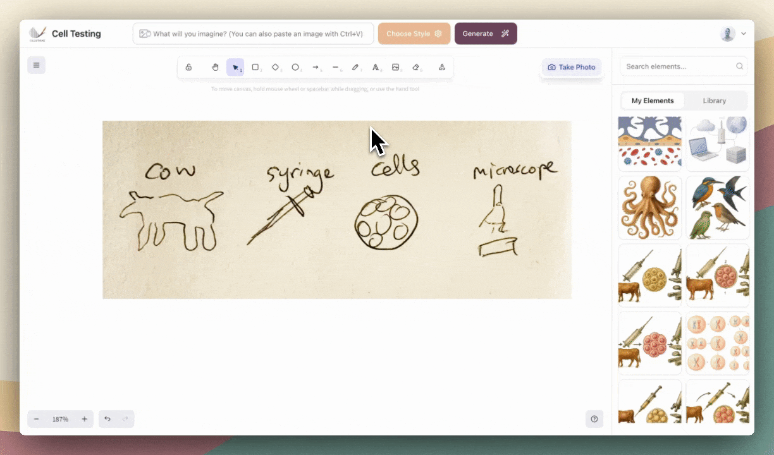Zoom in with plus button
774x455 pixels.
(84, 419)
